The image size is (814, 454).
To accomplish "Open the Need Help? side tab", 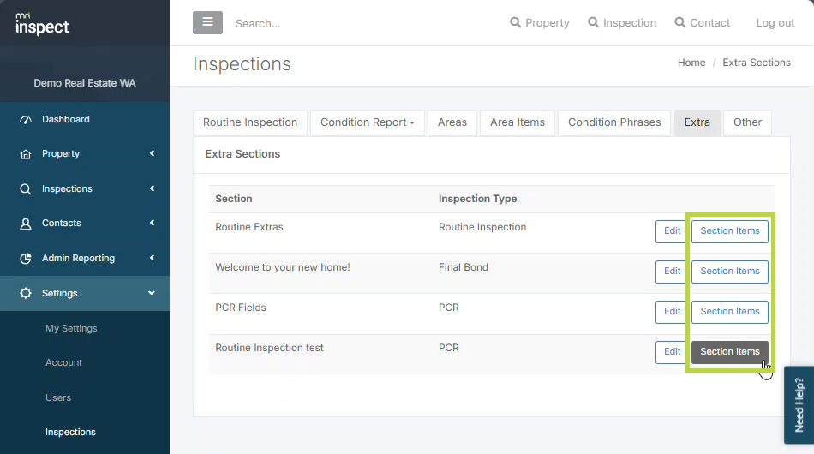I will pyautogui.click(x=799, y=404).
